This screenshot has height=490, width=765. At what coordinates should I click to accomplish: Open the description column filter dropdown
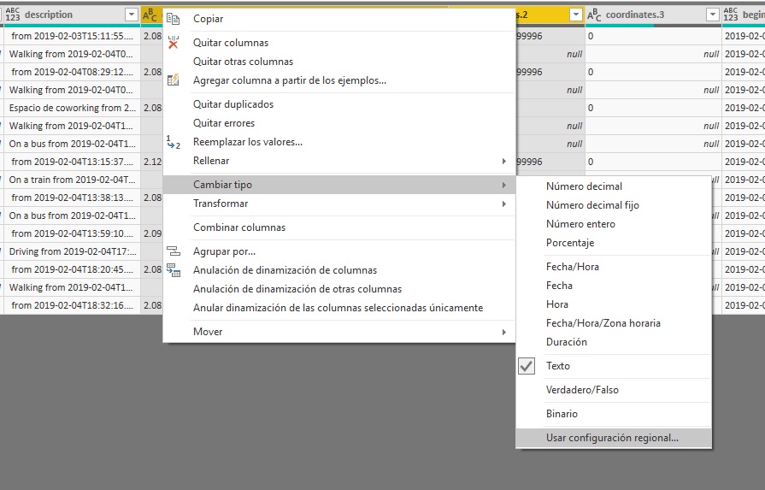[x=130, y=15]
